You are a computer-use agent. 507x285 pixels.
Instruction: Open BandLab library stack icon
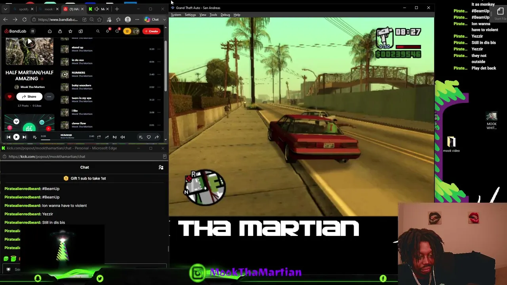pyautogui.click(x=60, y=31)
